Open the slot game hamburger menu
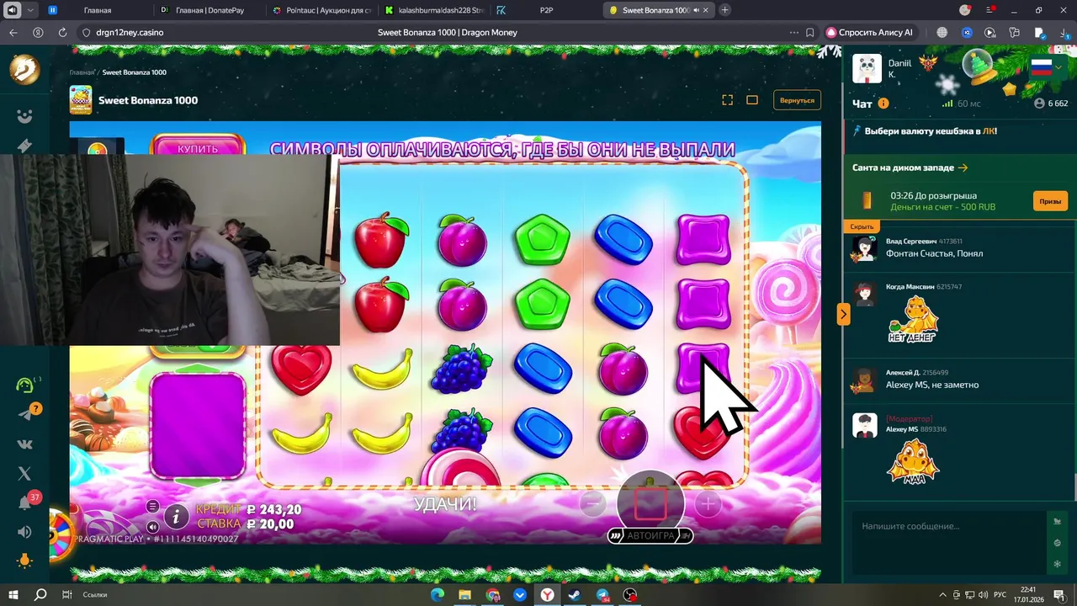The width and height of the screenshot is (1077, 606). coord(152,506)
